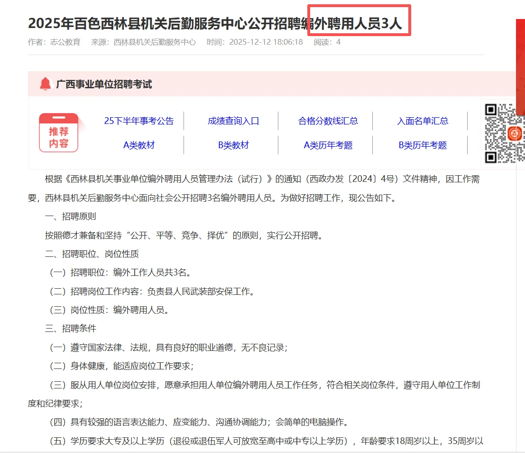Click the article title 2025年百色西林县机关后勤服务中心
Image resolution: width=525 pixels, height=453 pixels.
[x=215, y=23]
